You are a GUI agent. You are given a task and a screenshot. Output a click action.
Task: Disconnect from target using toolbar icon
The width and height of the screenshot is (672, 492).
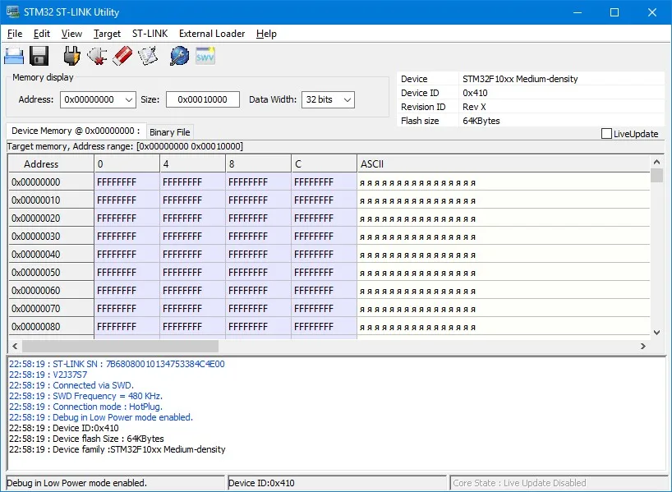97,56
